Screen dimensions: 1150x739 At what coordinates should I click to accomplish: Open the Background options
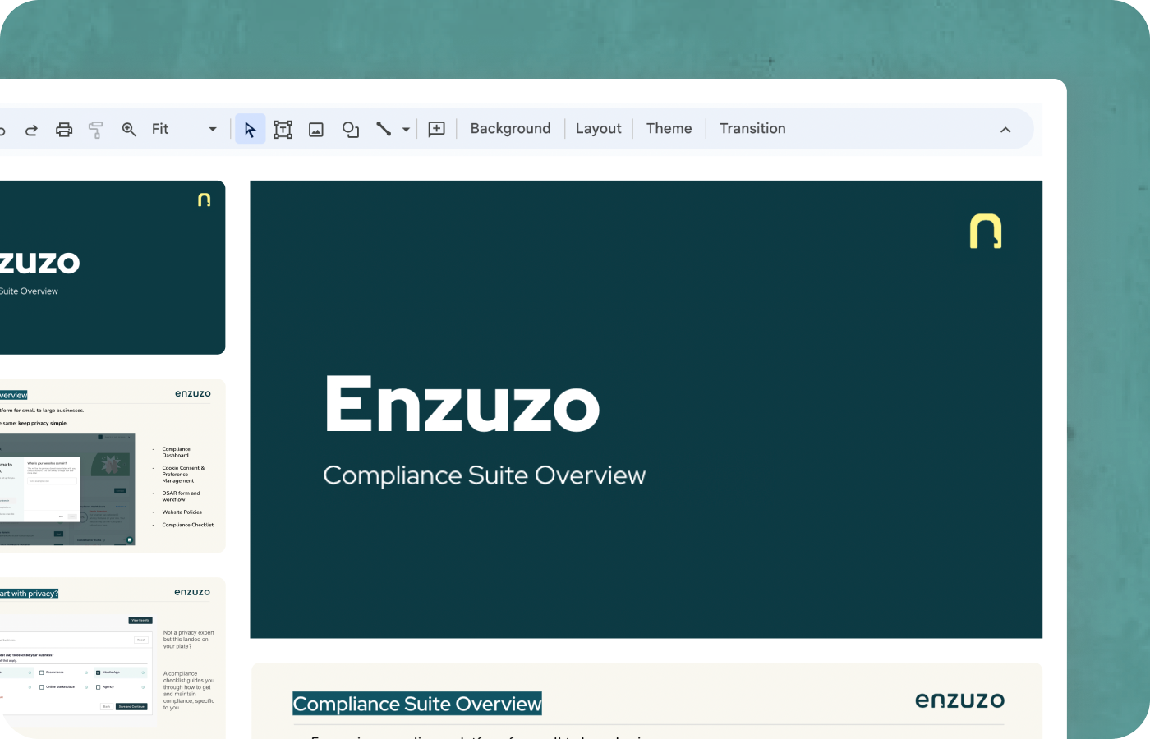click(x=511, y=129)
